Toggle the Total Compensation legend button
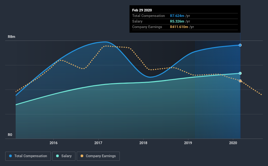Screen dimensions: 268x166 click(28, 156)
